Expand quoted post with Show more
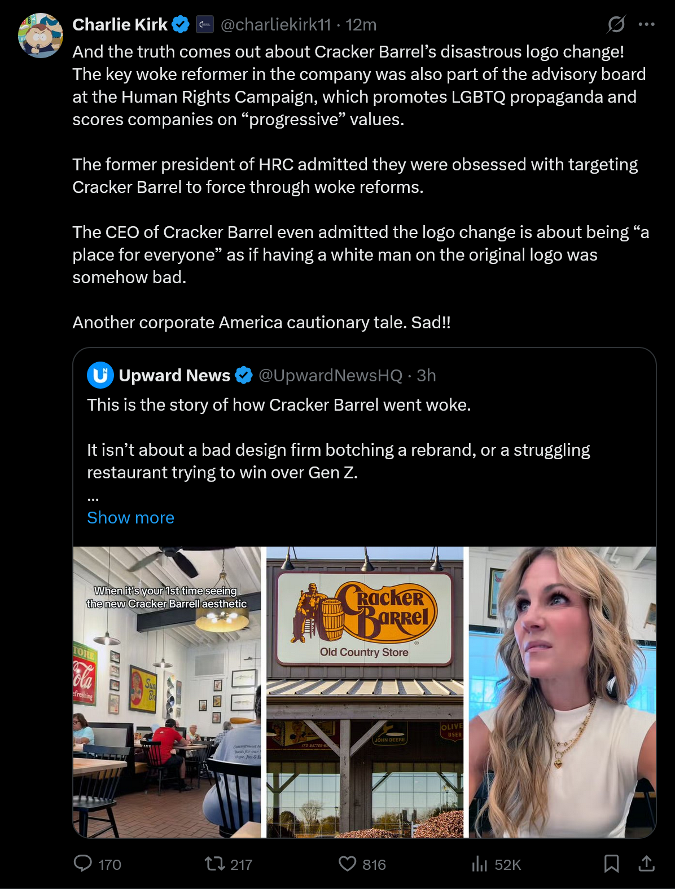The image size is (675, 889). 130,517
